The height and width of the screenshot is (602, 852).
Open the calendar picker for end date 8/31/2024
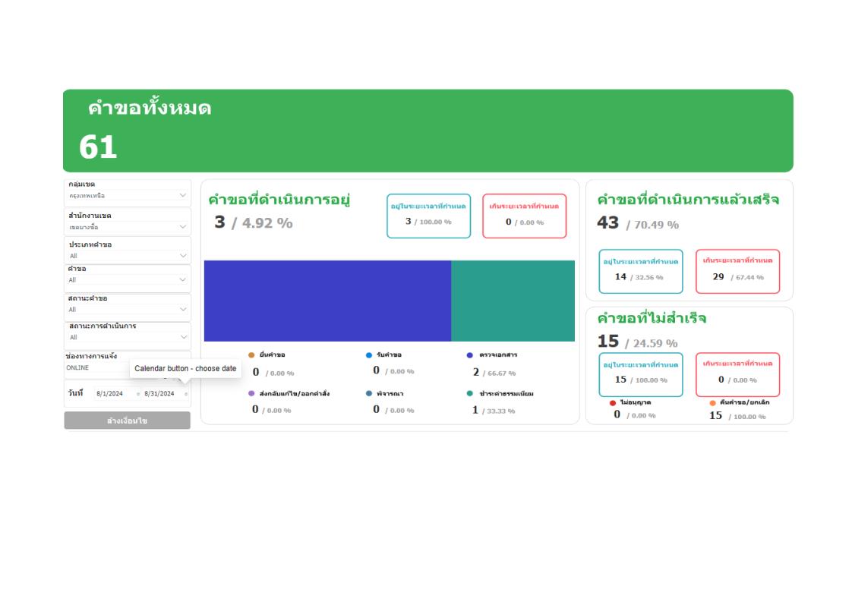(186, 394)
